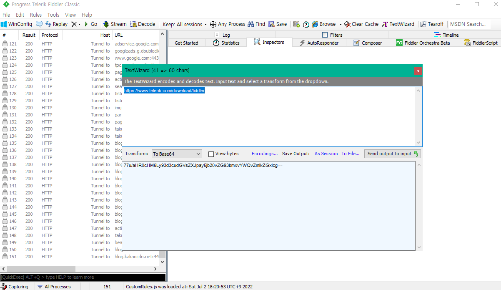
Task: Click the camera screenshot icon
Action: pos(296,24)
